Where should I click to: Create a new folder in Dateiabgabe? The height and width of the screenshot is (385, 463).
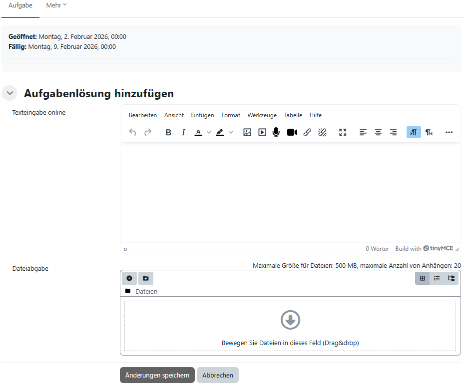pos(145,278)
